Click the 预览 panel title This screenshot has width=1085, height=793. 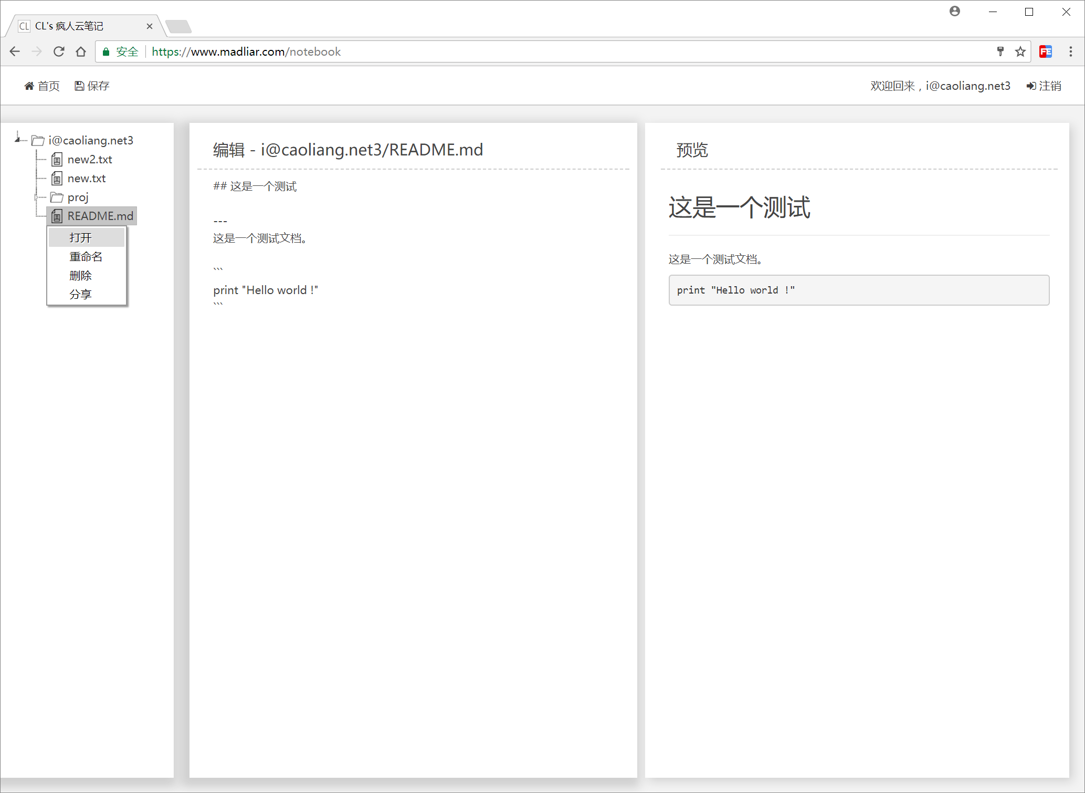click(x=692, y=150)
